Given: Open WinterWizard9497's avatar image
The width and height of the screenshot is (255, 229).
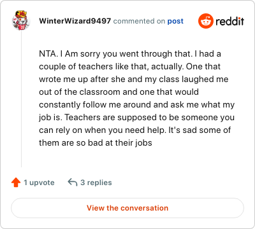Looking at the screenshot, I should coord(21,21).
